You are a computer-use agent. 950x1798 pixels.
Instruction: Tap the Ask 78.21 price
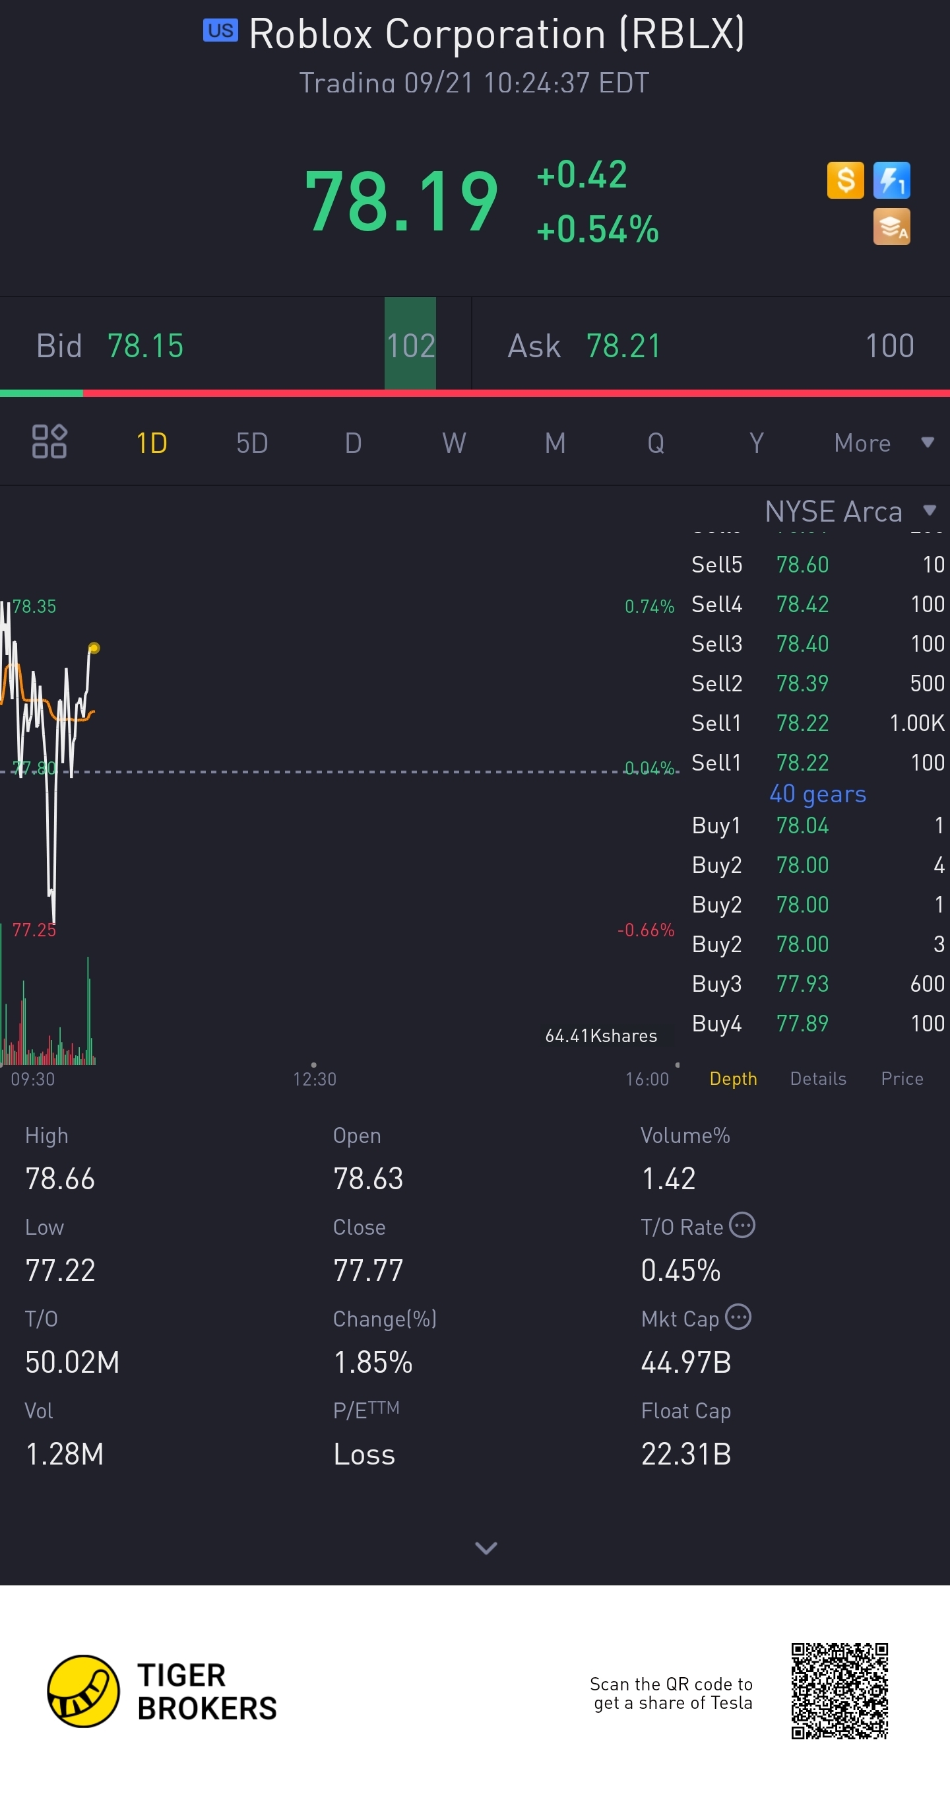[x=623, y=345]
